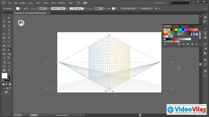This screenshot has width=209, height=117.
Task: Select the Rotate tool
Action: pos(4,42)
